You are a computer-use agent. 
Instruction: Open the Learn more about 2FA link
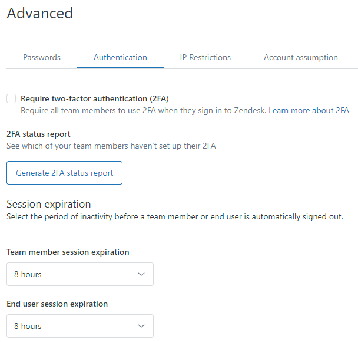[309, 110]
